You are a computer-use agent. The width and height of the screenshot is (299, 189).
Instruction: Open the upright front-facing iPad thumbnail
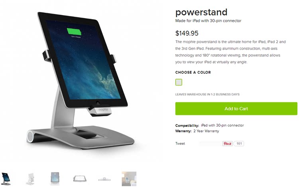(55, 179)
